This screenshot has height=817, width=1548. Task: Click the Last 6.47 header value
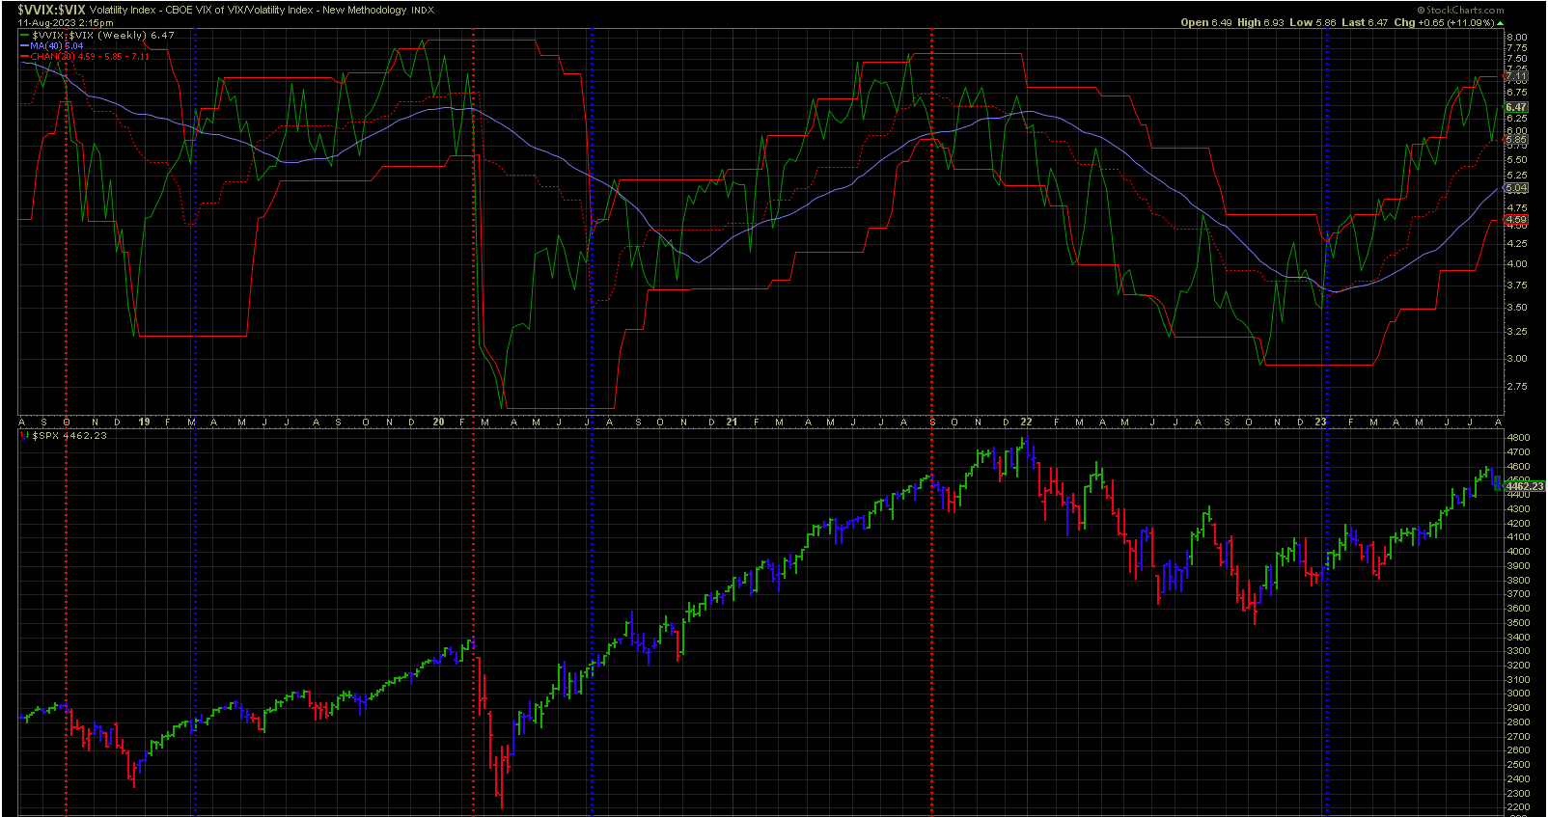[1365, 22]
